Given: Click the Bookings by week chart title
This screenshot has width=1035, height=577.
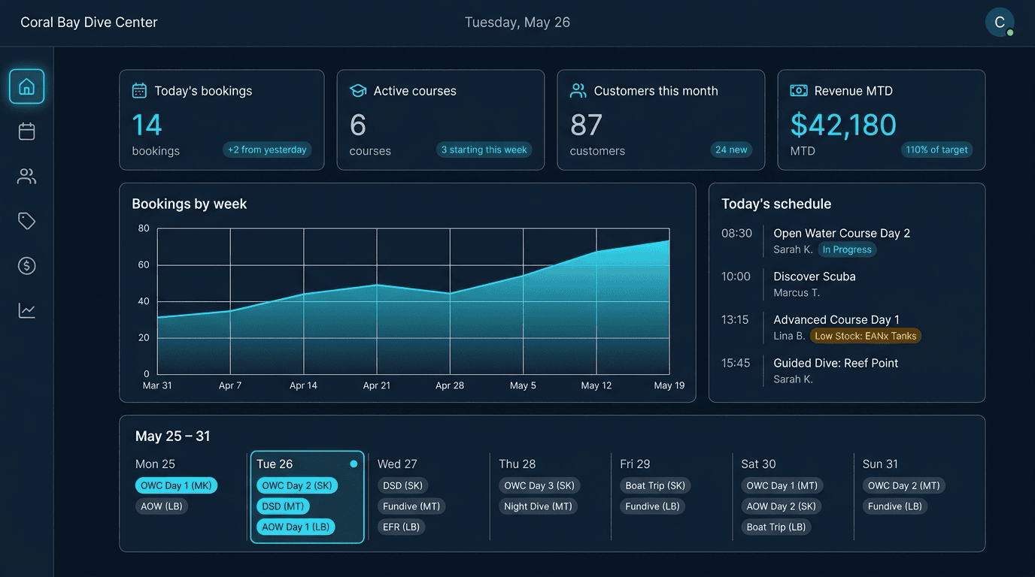Looking at the screenshot, I should click(x=190, y=204).
